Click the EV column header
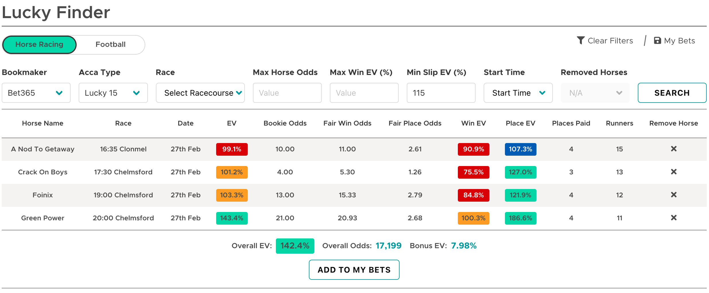This screenshot has width=709, height=293. pyautogui.click(x=232, y=123)
